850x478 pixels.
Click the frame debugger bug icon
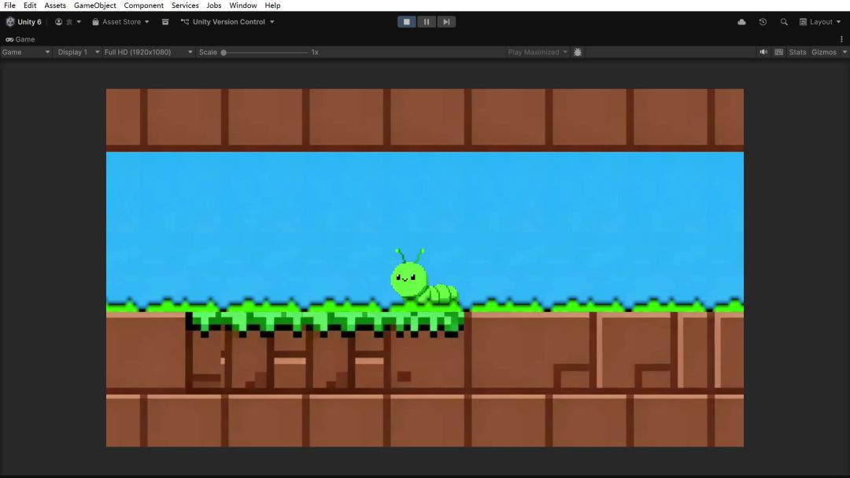click(x=578, y=52)
